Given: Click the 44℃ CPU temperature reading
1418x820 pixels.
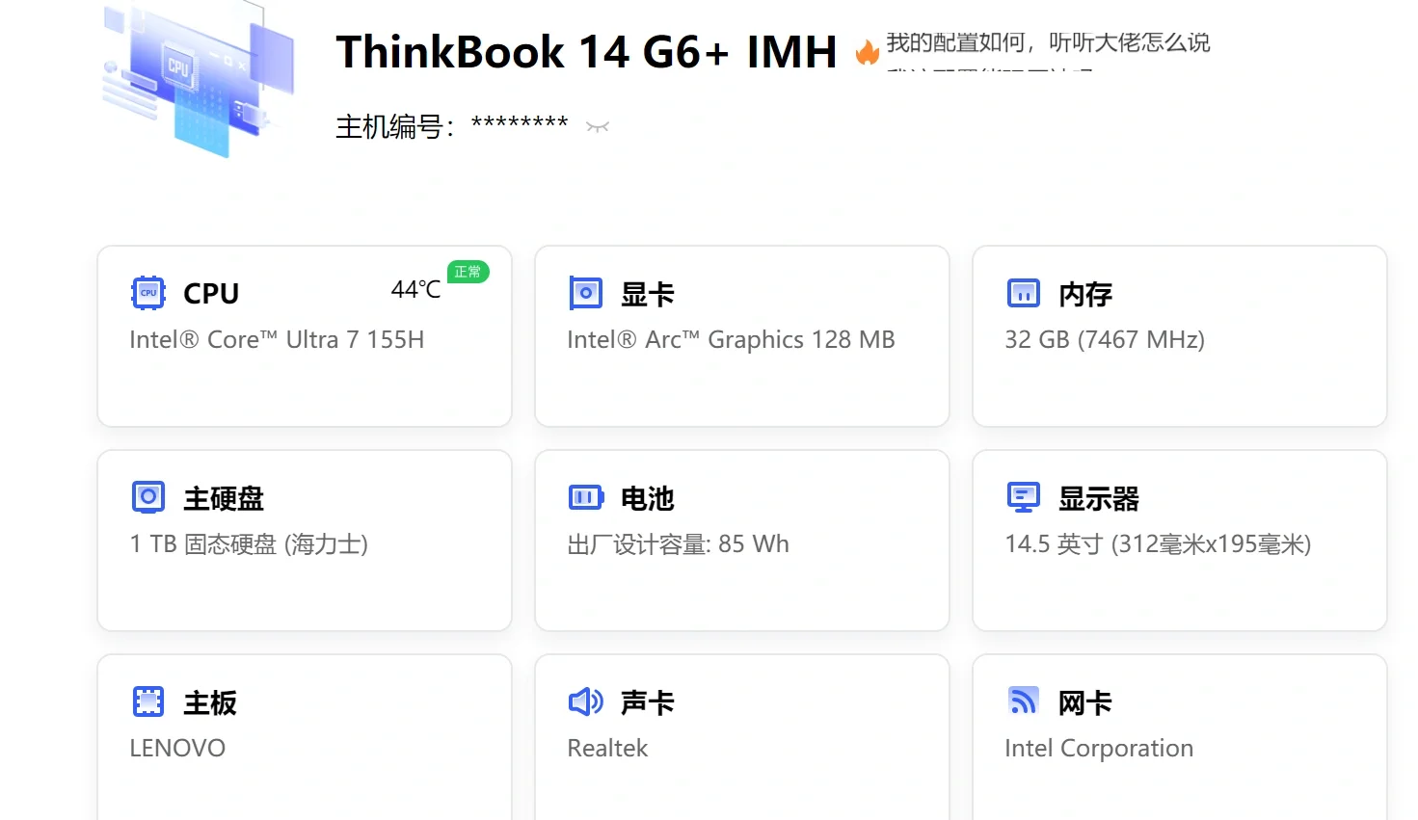Looking at the screenshot, I should [415, 290].
